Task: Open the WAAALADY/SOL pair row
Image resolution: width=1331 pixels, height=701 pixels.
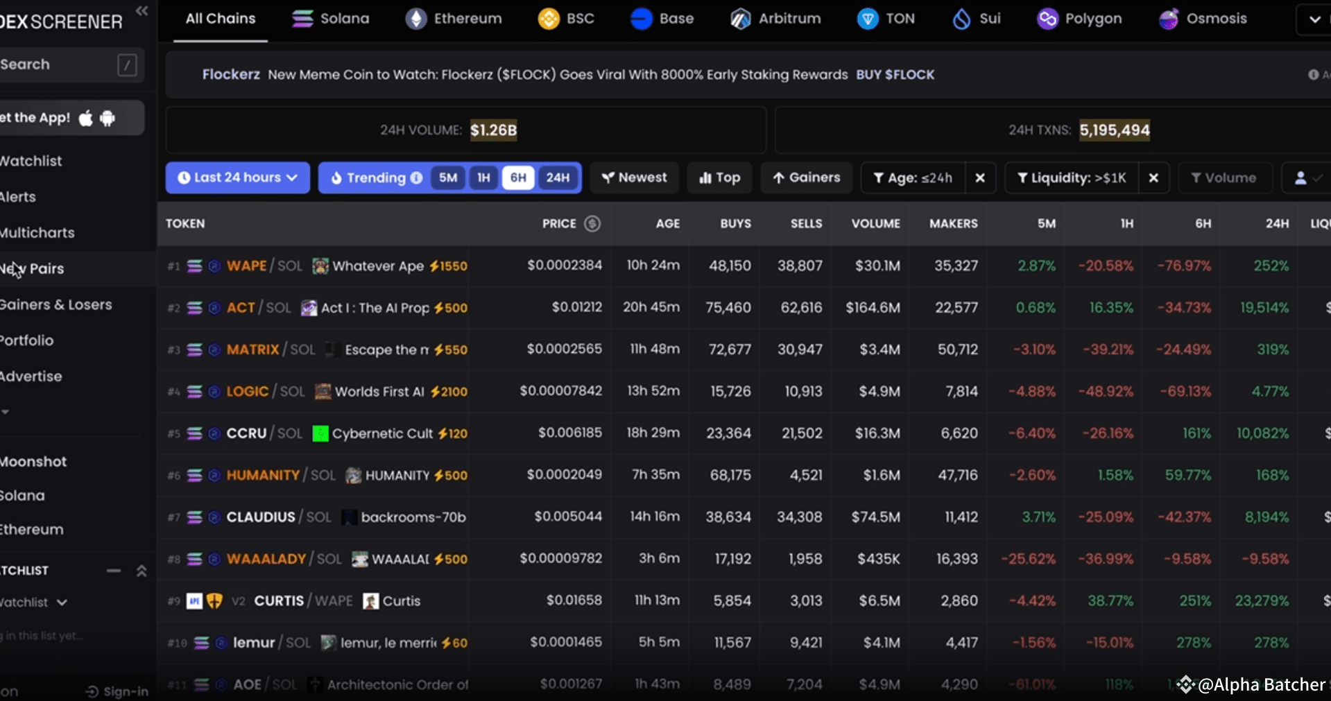Action: pos(744,559)
